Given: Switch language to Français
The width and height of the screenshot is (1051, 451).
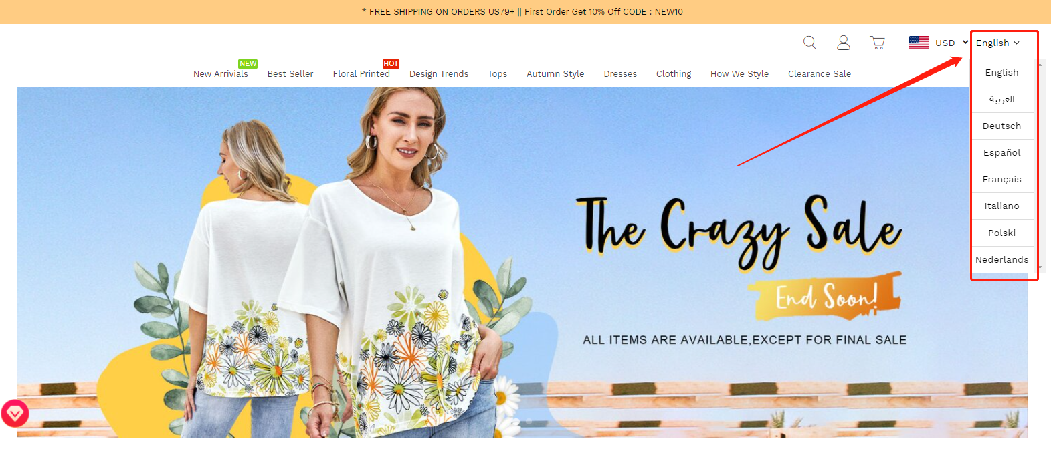Looking at the screenshot, I should point(1001,179).
